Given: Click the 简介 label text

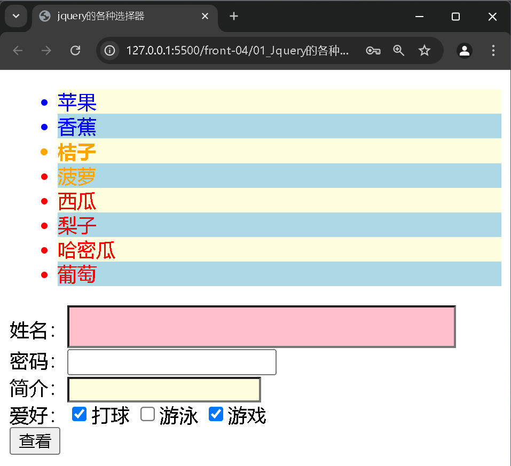Looking at the screenshot, I should (32, 389).
